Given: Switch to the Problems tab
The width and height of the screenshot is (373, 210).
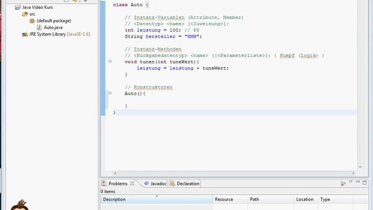Looking at the screenshot, I should tap(118, 184).
